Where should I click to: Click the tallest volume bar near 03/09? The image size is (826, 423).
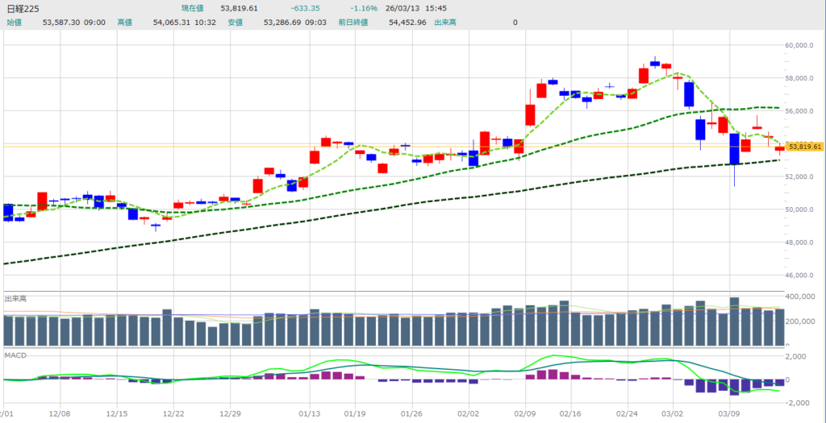(x=734, y=321)
